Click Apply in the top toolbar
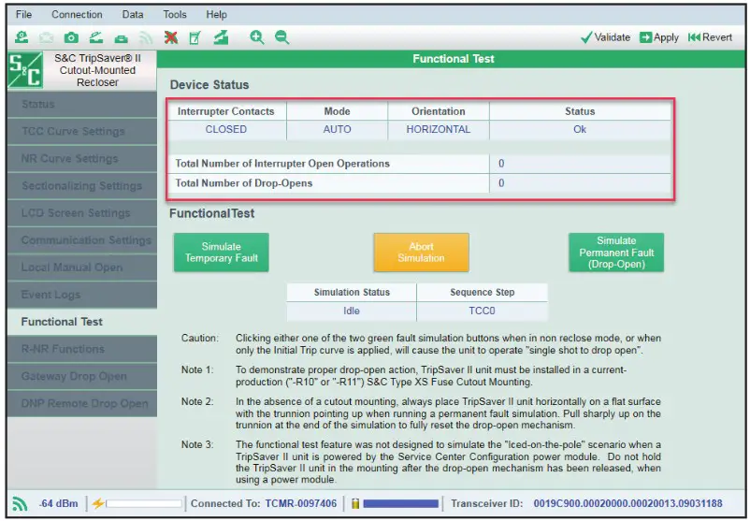 [659, 37]
